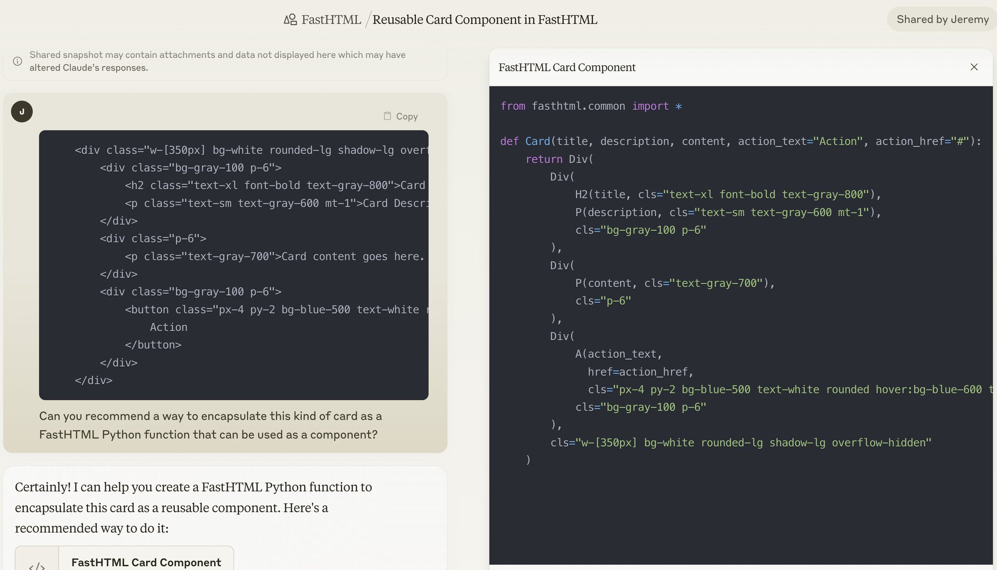Click the FastHTML project icon in header
The image size is (997, 570).
click(291, 19)
